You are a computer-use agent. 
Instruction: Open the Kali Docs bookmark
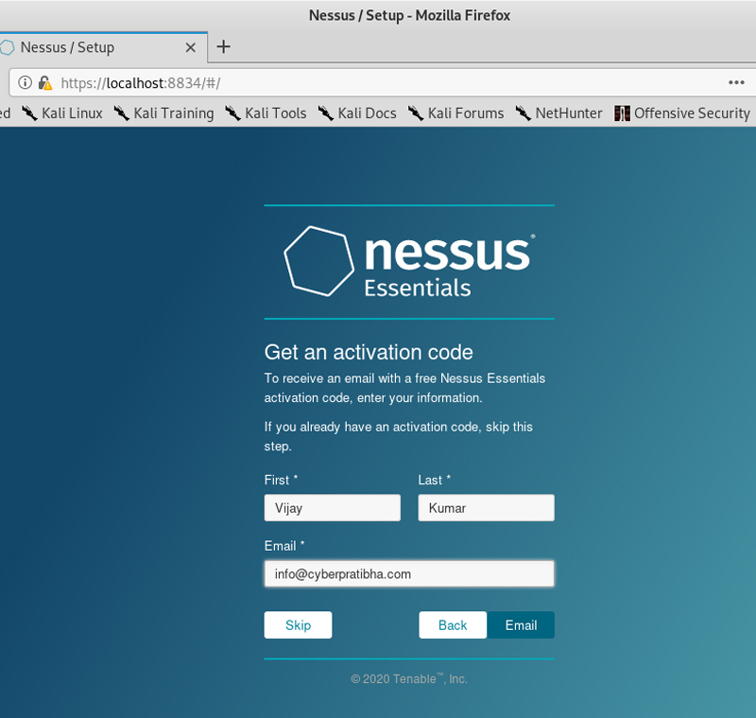(x=357, y=113)
